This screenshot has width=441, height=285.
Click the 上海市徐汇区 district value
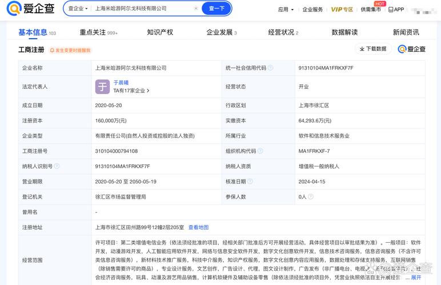click(314, 105)
